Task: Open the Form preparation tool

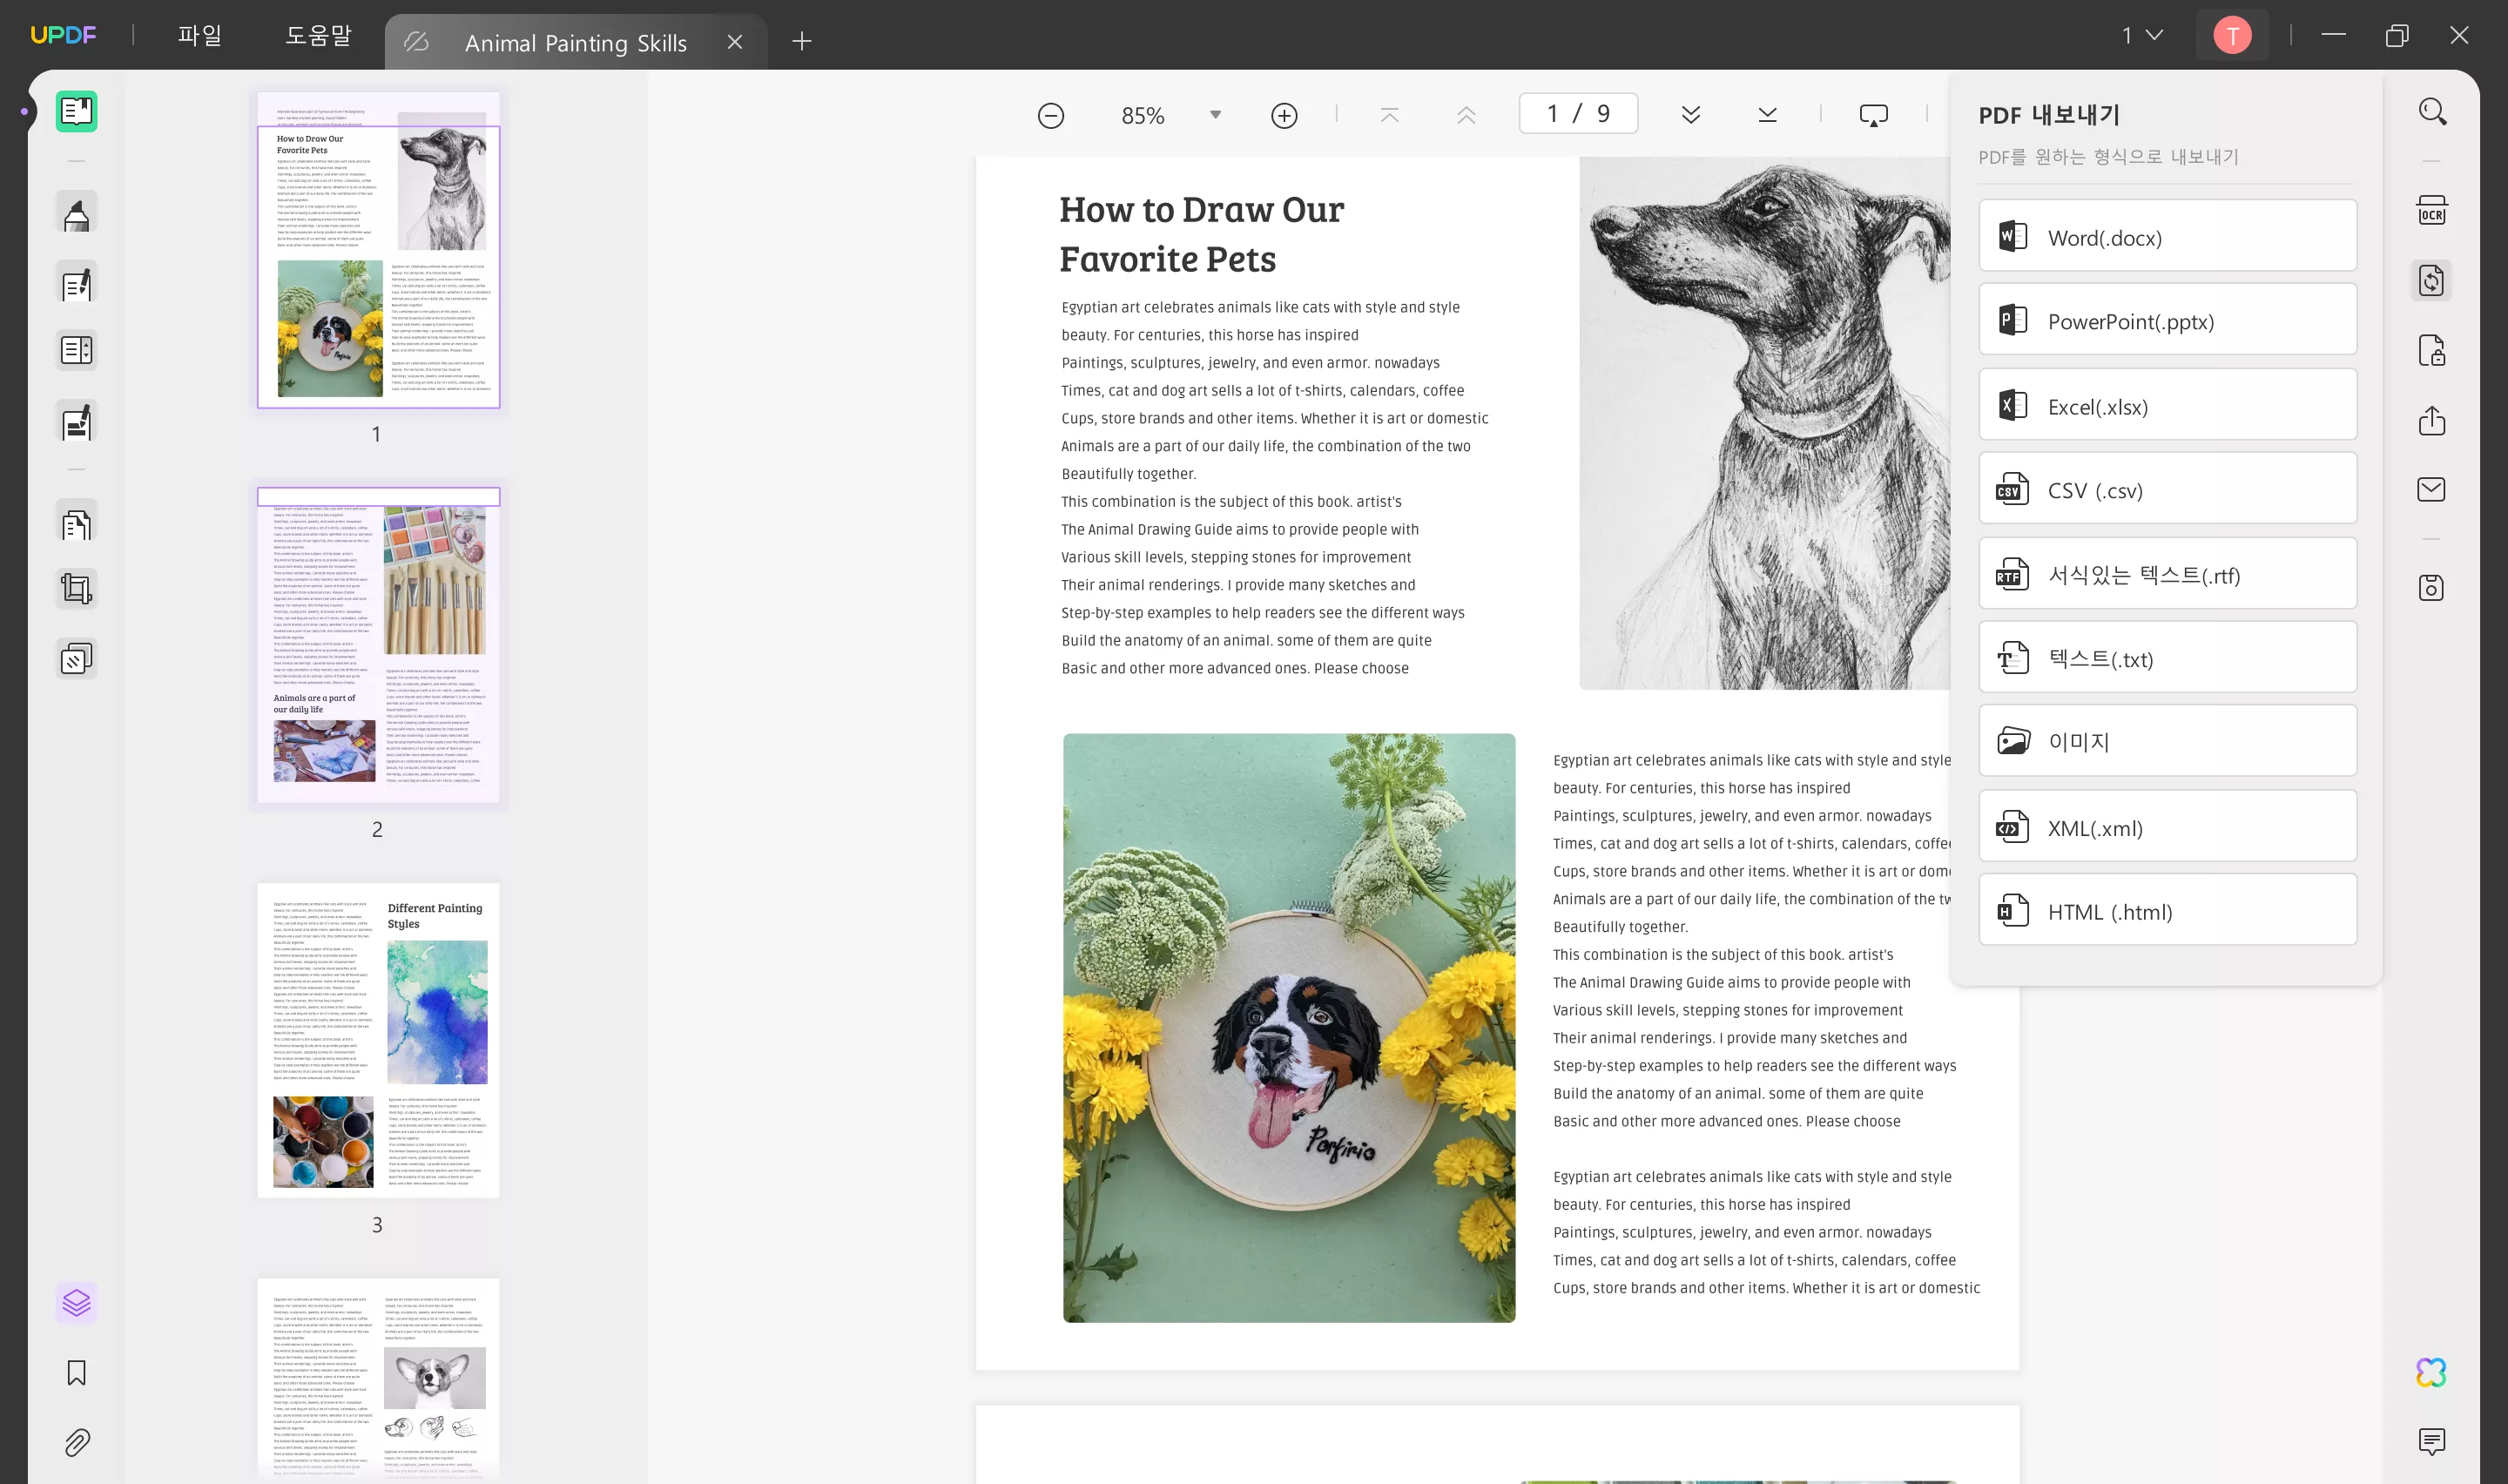Action: [76, 350]
